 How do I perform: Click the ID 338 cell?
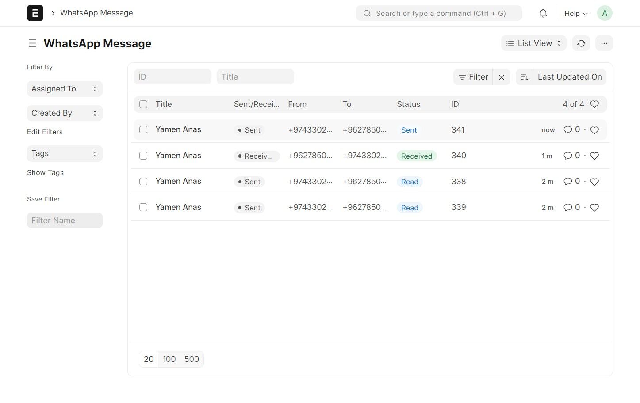459,182
